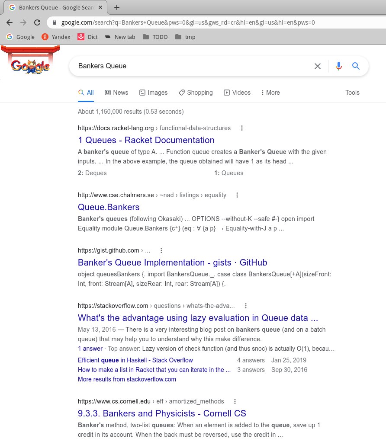Click the browser forward arrow
This screenshot has height=445, width=386.
pyautogui.click(x=23, y=22)
